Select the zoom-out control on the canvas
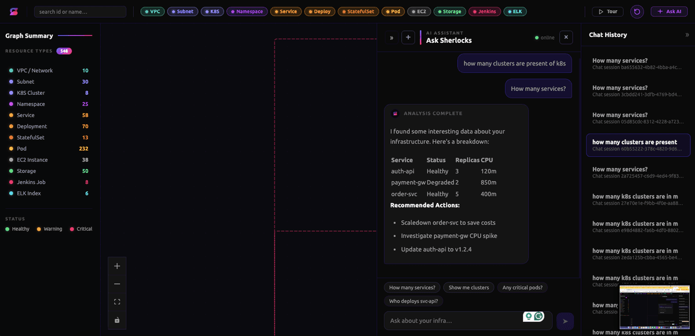 (x=117, y=283)
